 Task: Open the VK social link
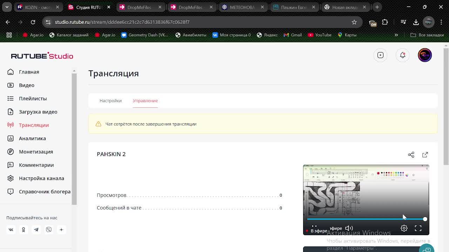tap(11, 230)
